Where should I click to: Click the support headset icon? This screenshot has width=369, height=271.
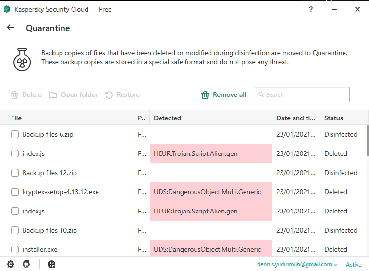26,264
